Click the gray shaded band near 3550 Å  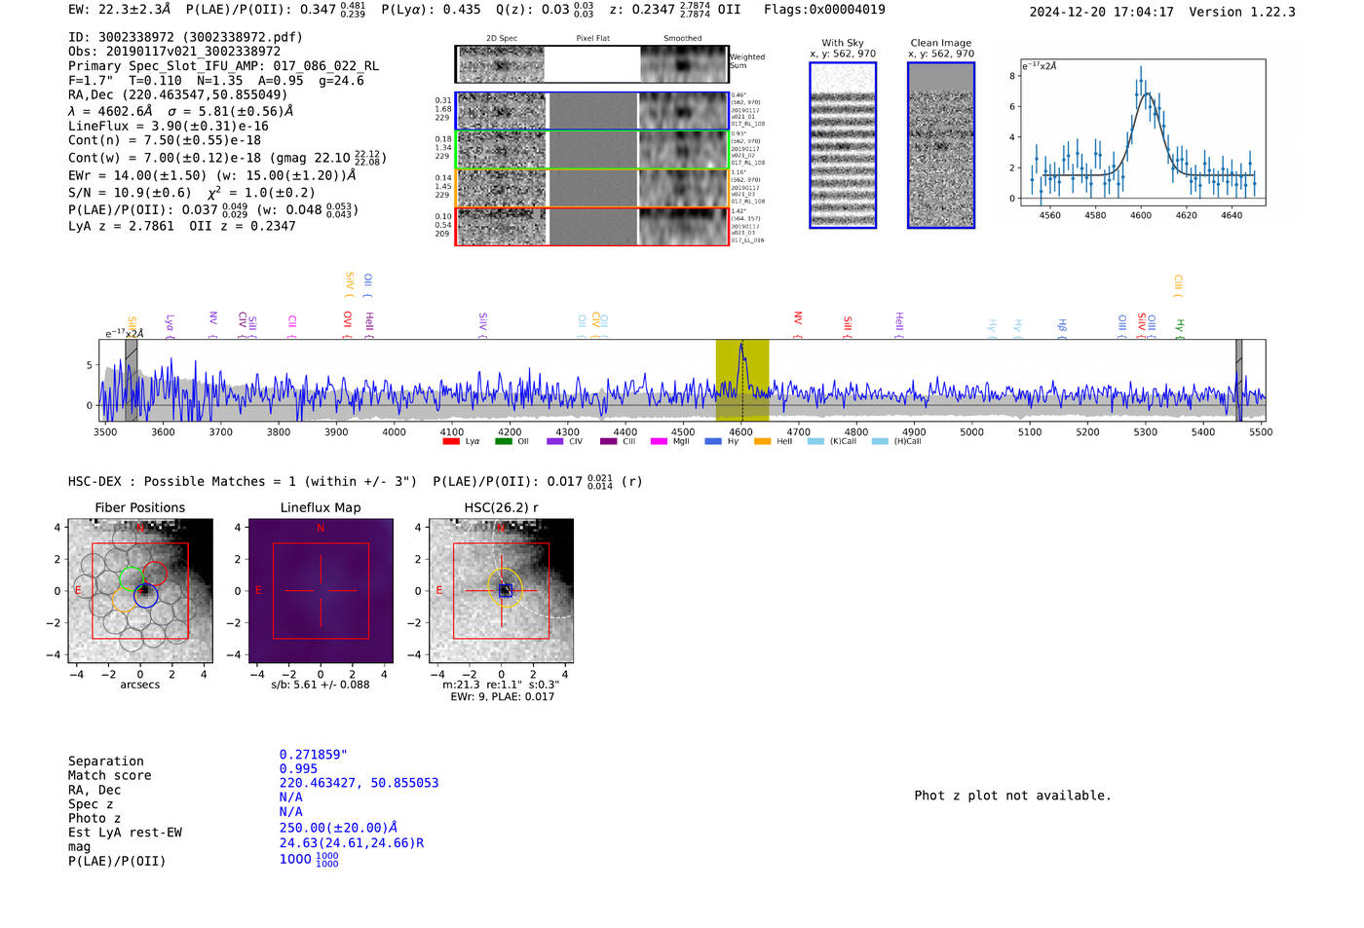coord(131,380)
